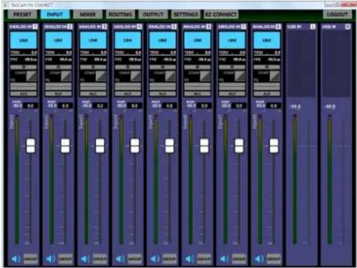The width and height of the screenshot is (357, 268).
Task: Mute the Analog In 1 channel speaker icon
Action: click(16, 258)
